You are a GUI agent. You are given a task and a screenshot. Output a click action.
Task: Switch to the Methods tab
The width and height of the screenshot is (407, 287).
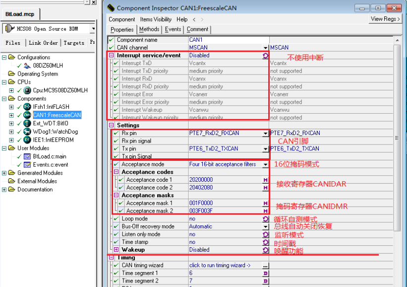pyautogui.click(x=149, y=29)
